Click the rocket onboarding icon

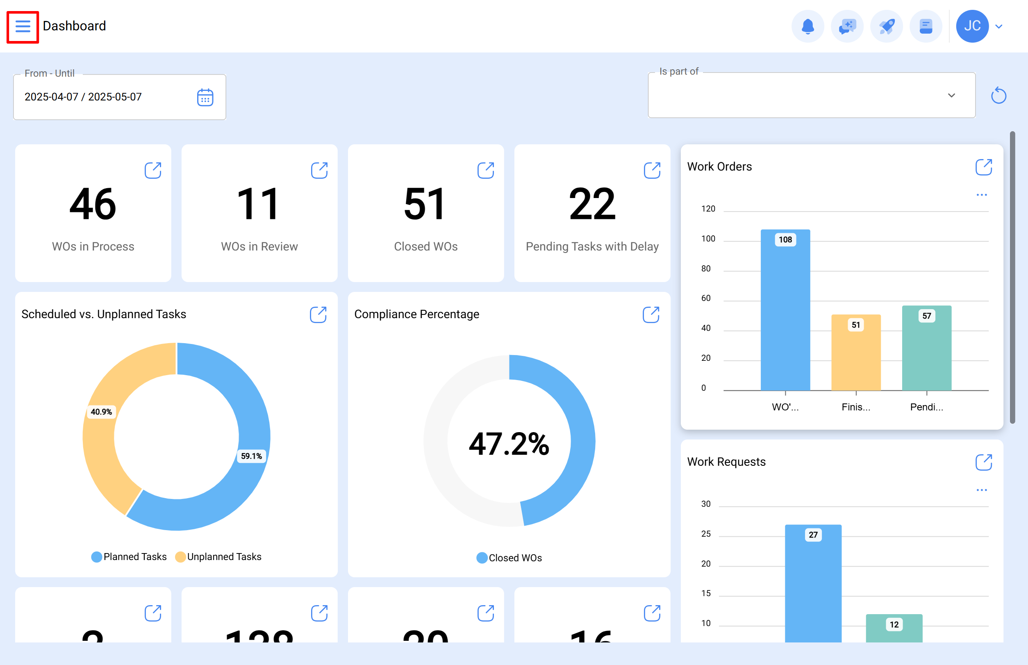click(887, 26)
